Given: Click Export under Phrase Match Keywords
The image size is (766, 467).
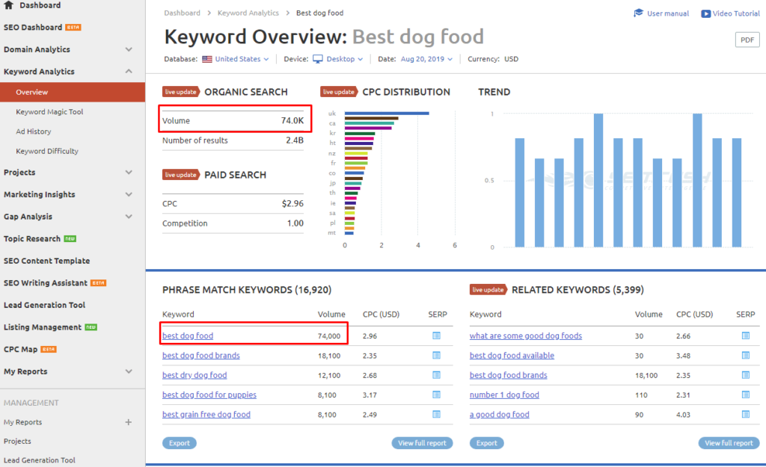Looking at the screenshot, I should pos(179,443).
